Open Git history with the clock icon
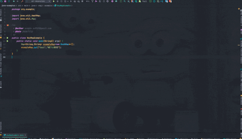 pyautogui.click(x=104, y=1)
